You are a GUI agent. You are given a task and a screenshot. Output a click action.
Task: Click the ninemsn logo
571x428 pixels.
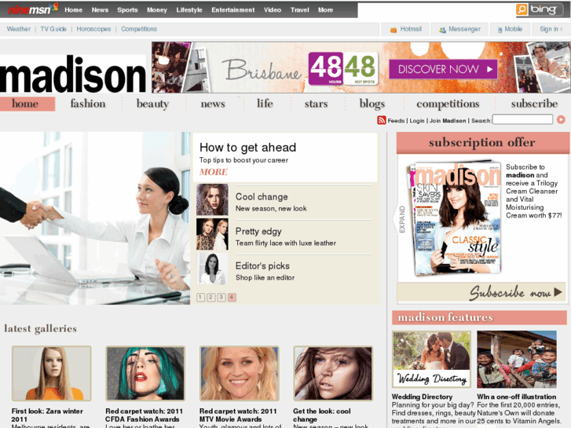coord(33,9)
